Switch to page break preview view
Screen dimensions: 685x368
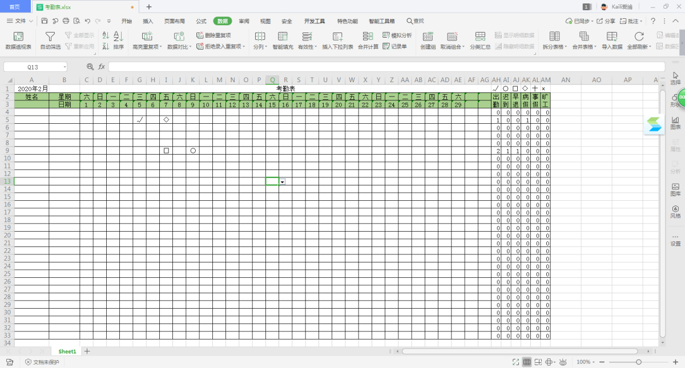(538, 362)
